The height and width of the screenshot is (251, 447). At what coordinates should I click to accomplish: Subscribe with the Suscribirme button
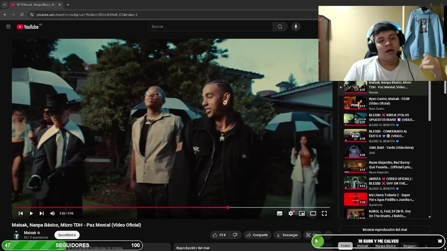point(67,235)
